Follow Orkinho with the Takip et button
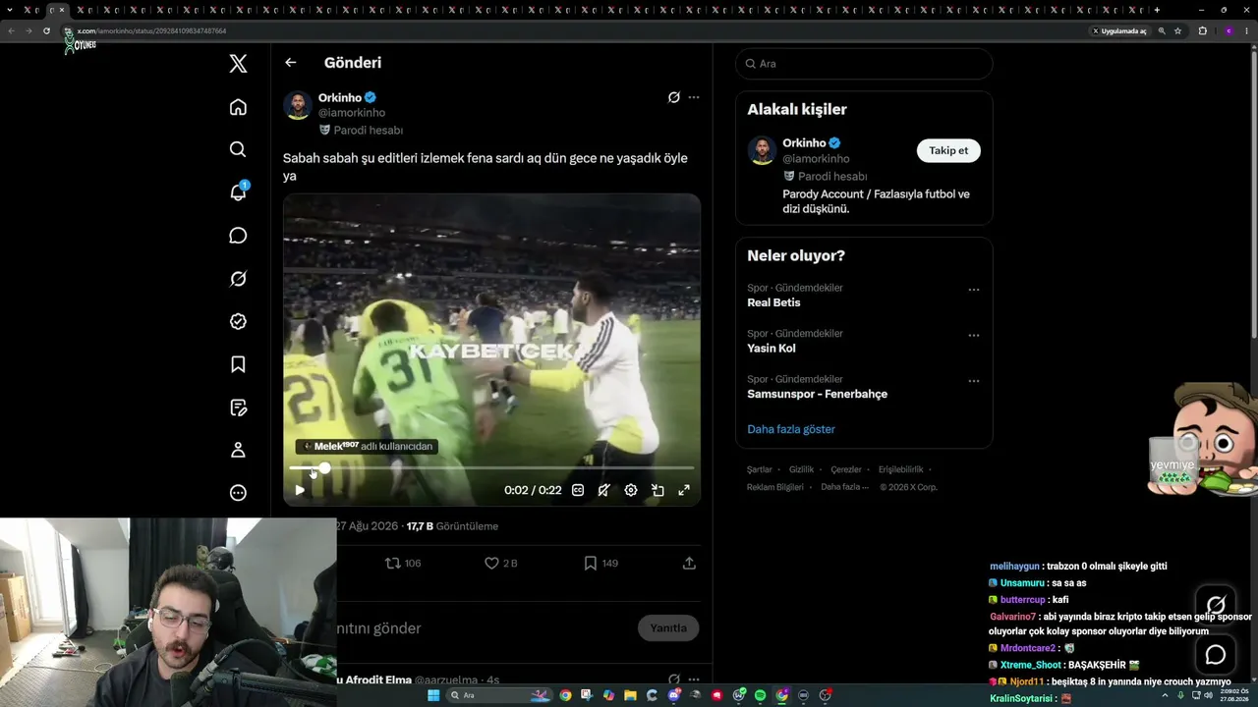Image resolution: width=1258 pixels, height=707 pixels. point(948,150)
